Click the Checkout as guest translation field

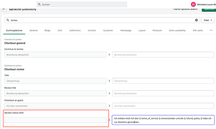pyautogui.click(x=163, y=106)
